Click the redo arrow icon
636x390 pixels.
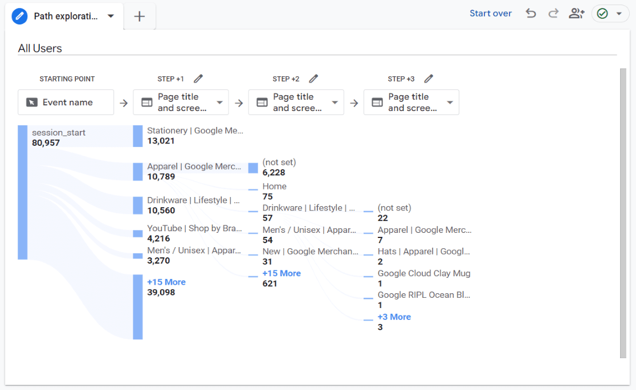click(553, 14)
